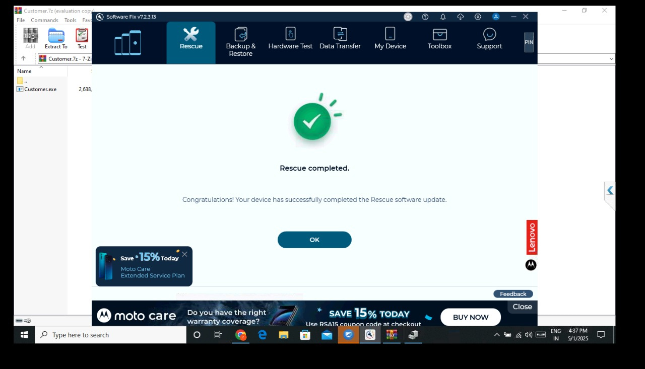Open settings hexagon gear icon
This screenshot has width=645, height=369.
pyautogui.click(x=478, y=17)
